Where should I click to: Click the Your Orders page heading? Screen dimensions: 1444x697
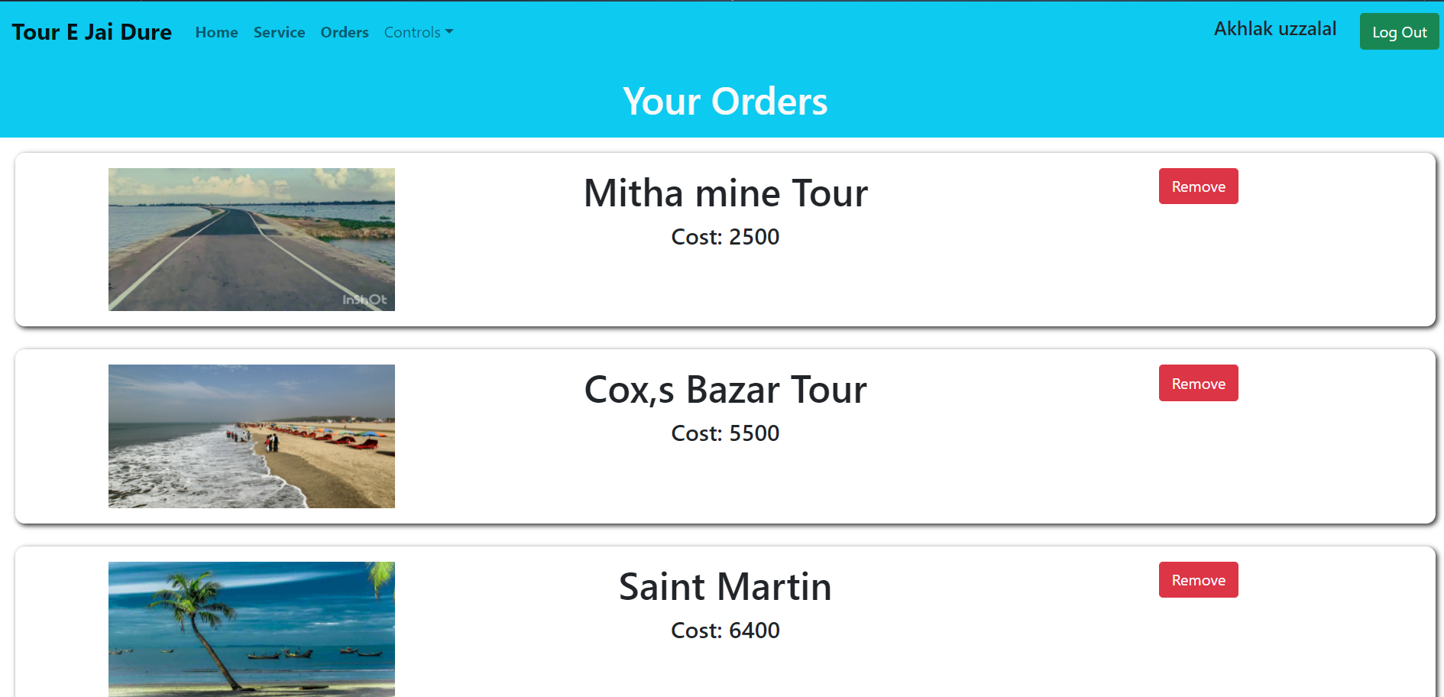tap(725, 101)
